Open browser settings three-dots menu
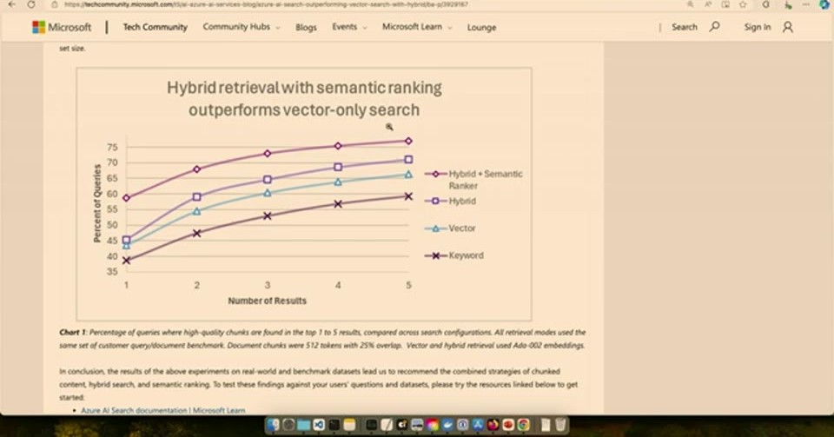Screen dimensions: 834x437 coord(806,4)
